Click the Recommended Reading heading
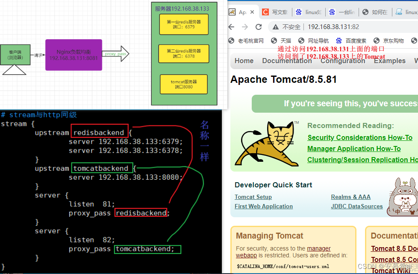 (x=350, y=125)
